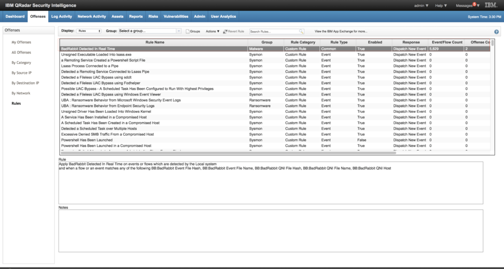Image resolution: width=504 pixels, height=269 pixels.
Task: Select Detected a Scheduled Task over Multiple Hosts
Action: click(275, 128)
